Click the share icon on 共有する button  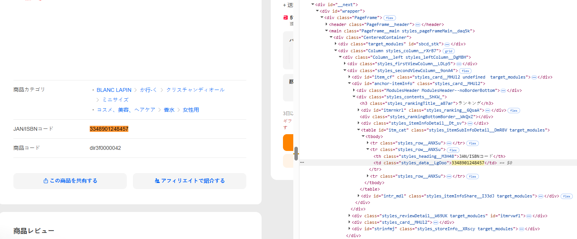point(45,181)
